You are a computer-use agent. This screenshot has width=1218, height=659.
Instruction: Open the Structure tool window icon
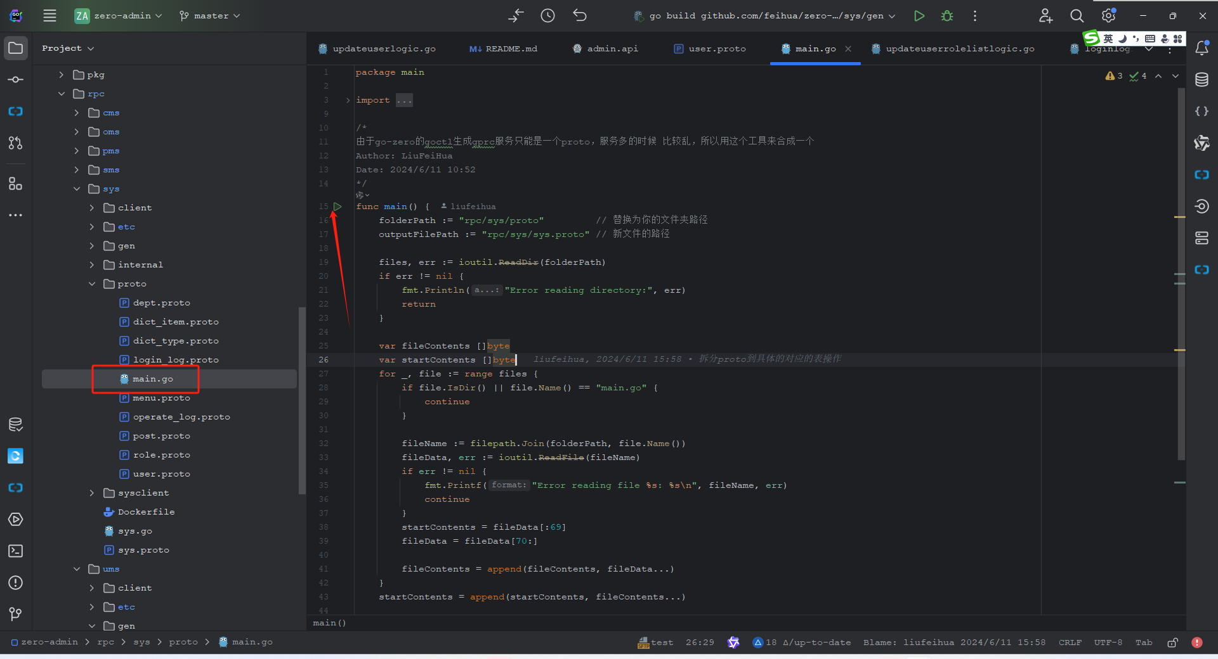[16, 184]
